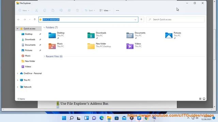Screen dimensions: 218x122
Task: Click the Copy icon in toolbar
Action: 45,11
